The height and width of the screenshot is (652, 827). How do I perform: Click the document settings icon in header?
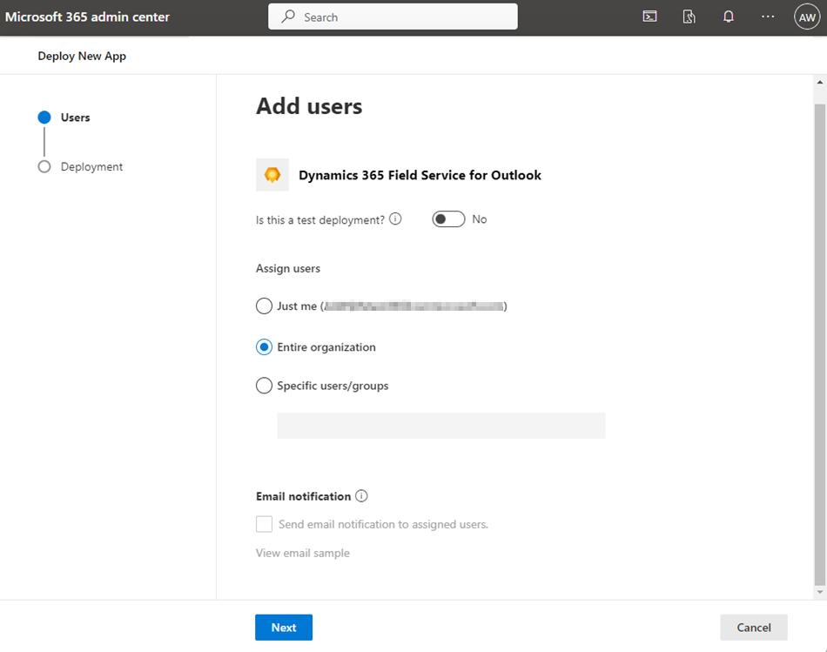(x=689, y=17)
